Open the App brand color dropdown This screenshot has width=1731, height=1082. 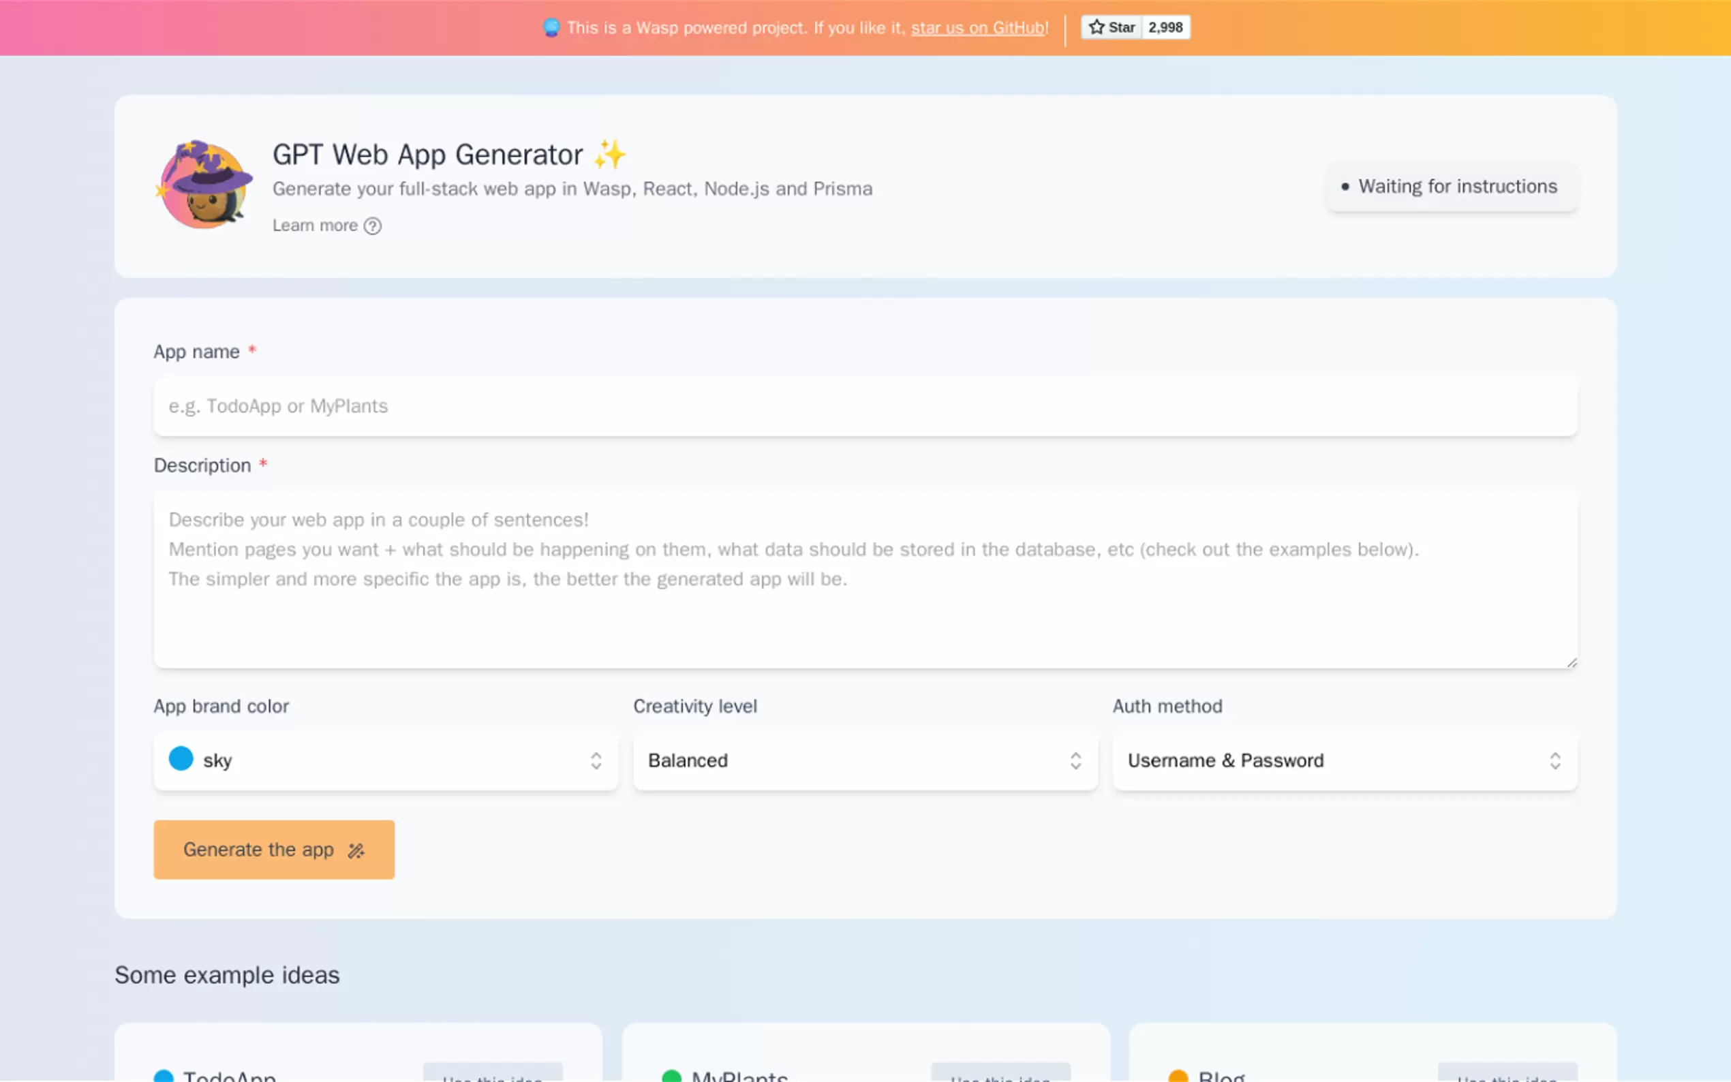386,760
